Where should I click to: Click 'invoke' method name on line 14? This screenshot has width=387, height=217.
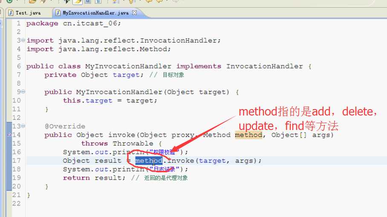[121, 135]
